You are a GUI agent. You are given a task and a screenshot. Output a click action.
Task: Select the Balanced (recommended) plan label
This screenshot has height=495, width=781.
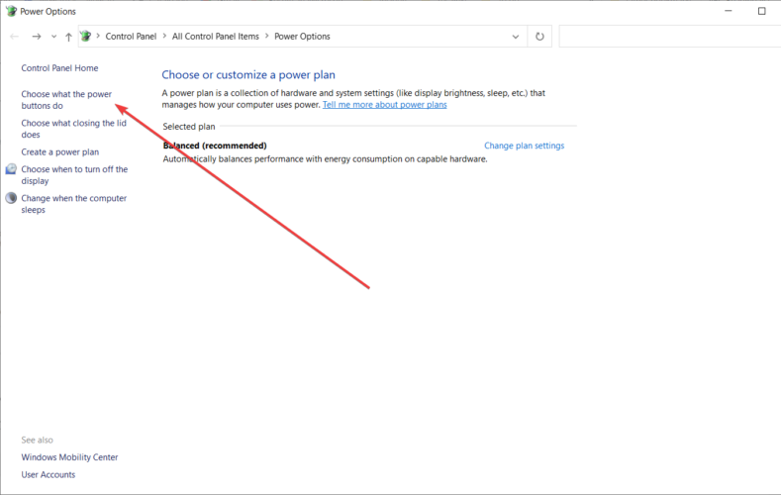[215, 146]
